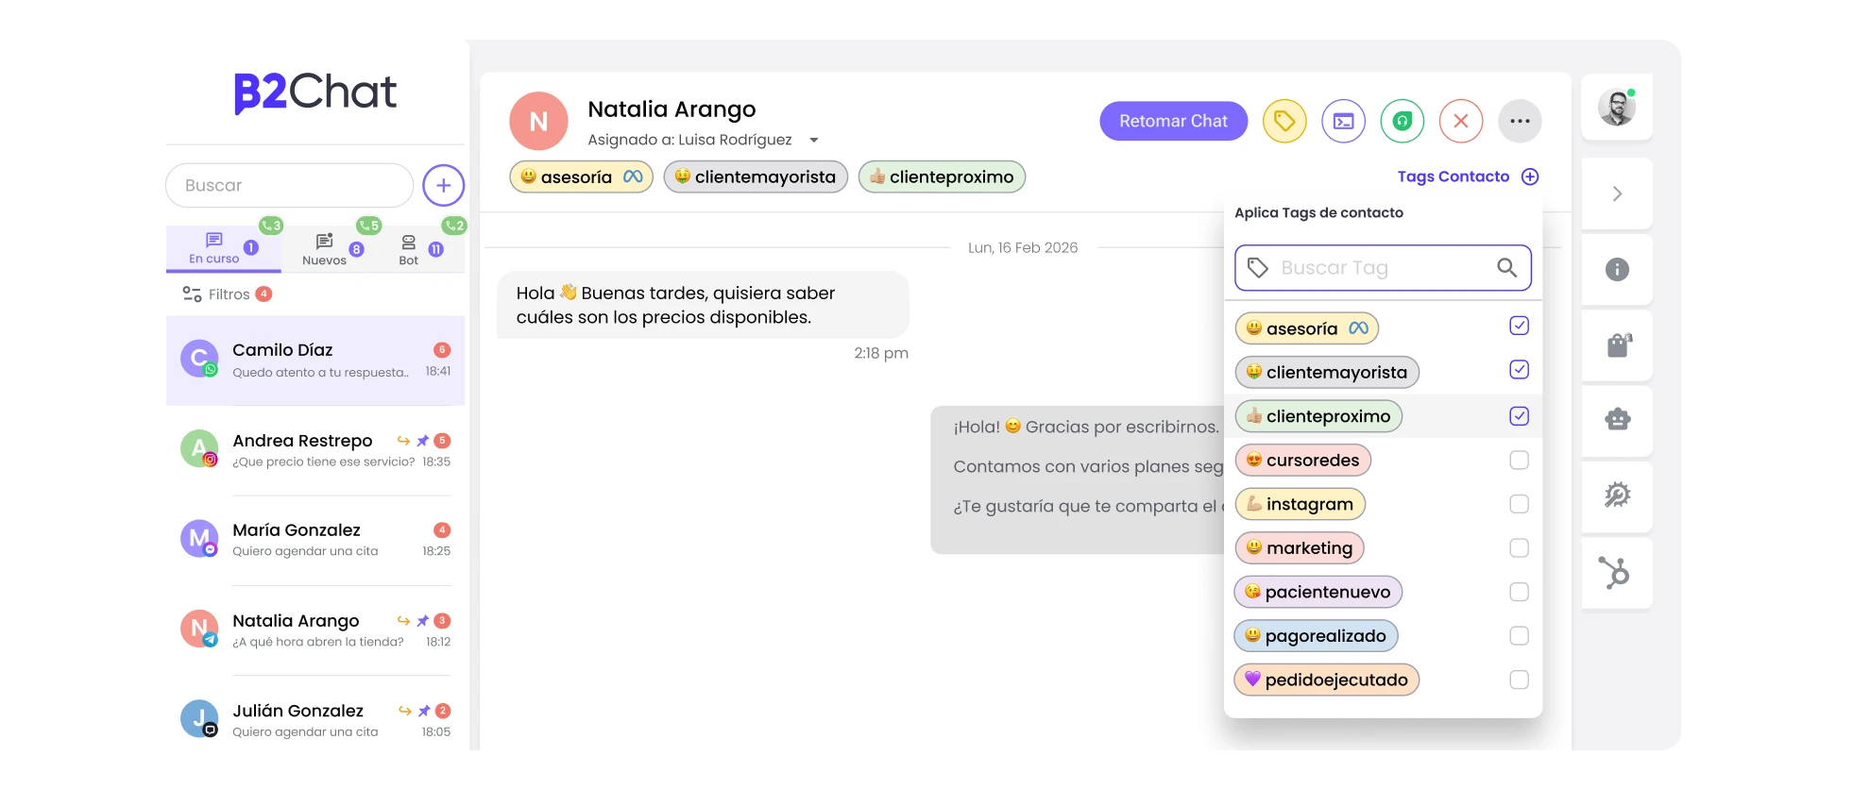Expand the Asignado a: Luisa Rodríguez dropdown
The width and height of the screenshot is (1870, 789).
coord(813,141)
